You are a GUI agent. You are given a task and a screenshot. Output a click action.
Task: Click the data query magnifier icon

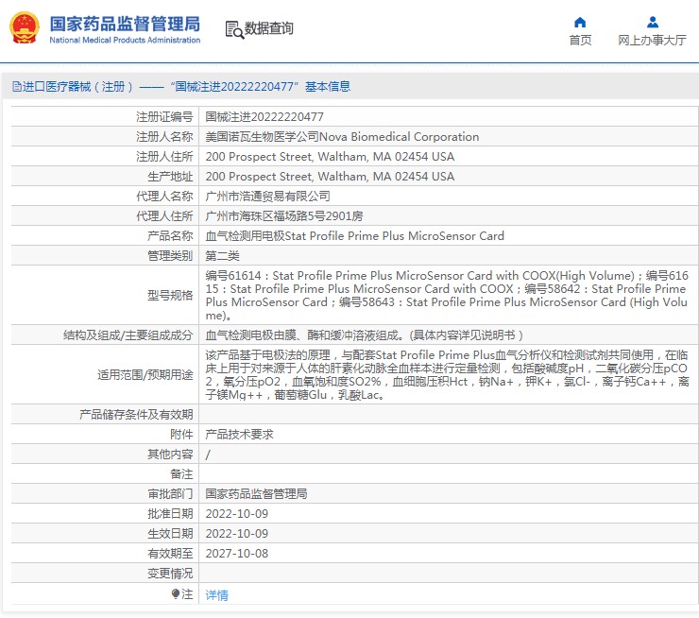tap(234, 29)
